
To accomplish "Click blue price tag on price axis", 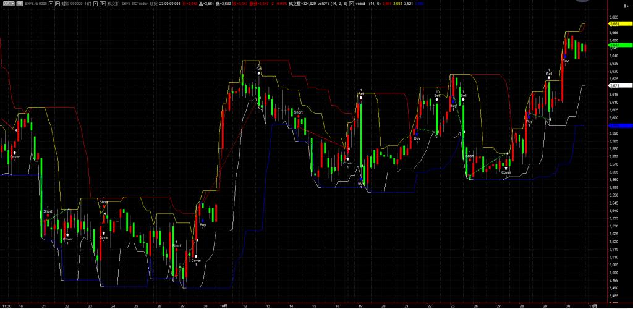I will click(x=619, y=125).
